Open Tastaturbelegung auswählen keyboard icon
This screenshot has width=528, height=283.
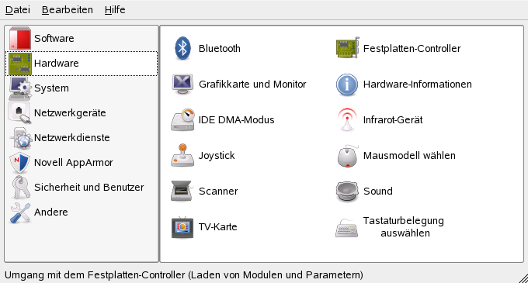coord(346,228)
